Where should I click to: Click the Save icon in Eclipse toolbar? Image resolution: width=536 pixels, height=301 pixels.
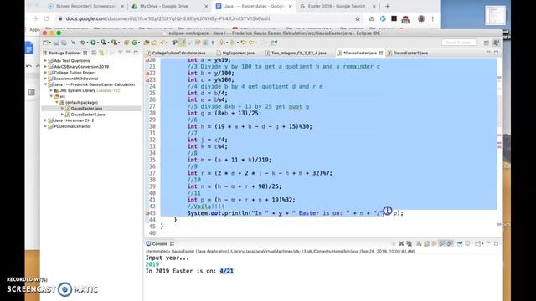pos(56,43)
